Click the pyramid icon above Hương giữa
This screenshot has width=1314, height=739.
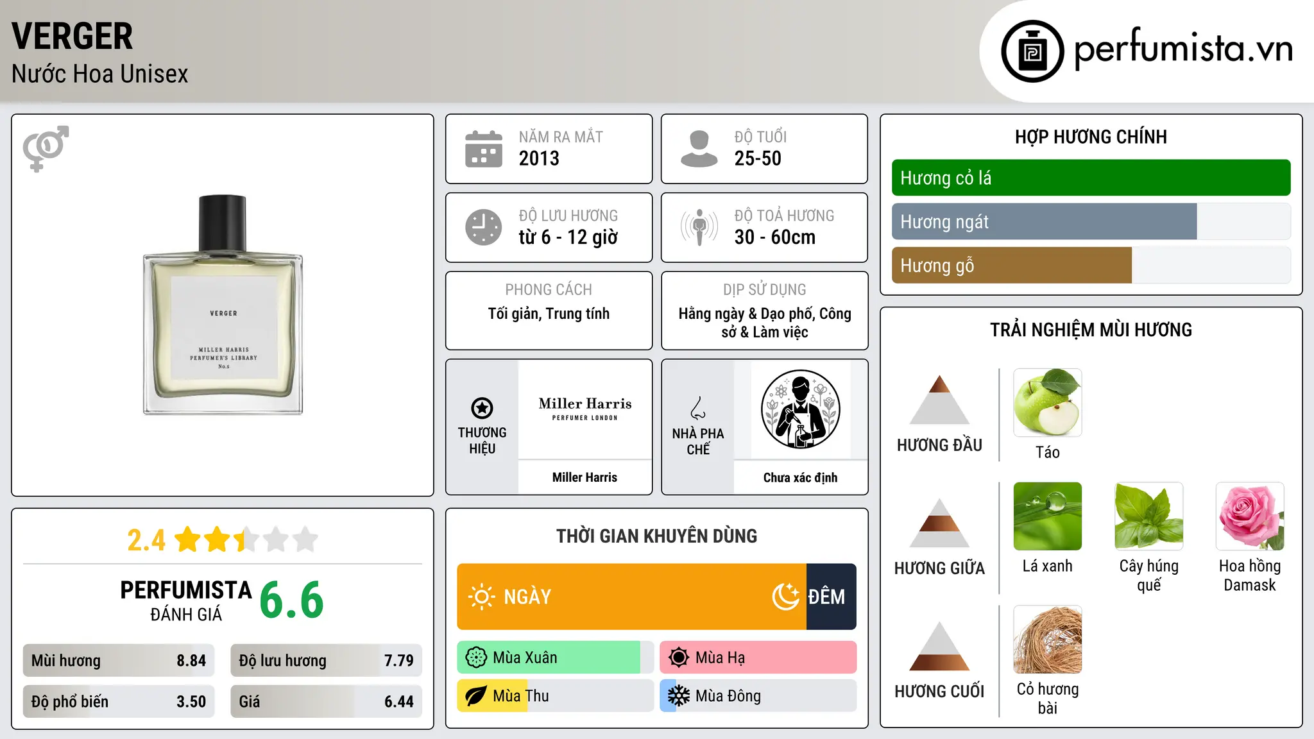(x=939, y=523)
